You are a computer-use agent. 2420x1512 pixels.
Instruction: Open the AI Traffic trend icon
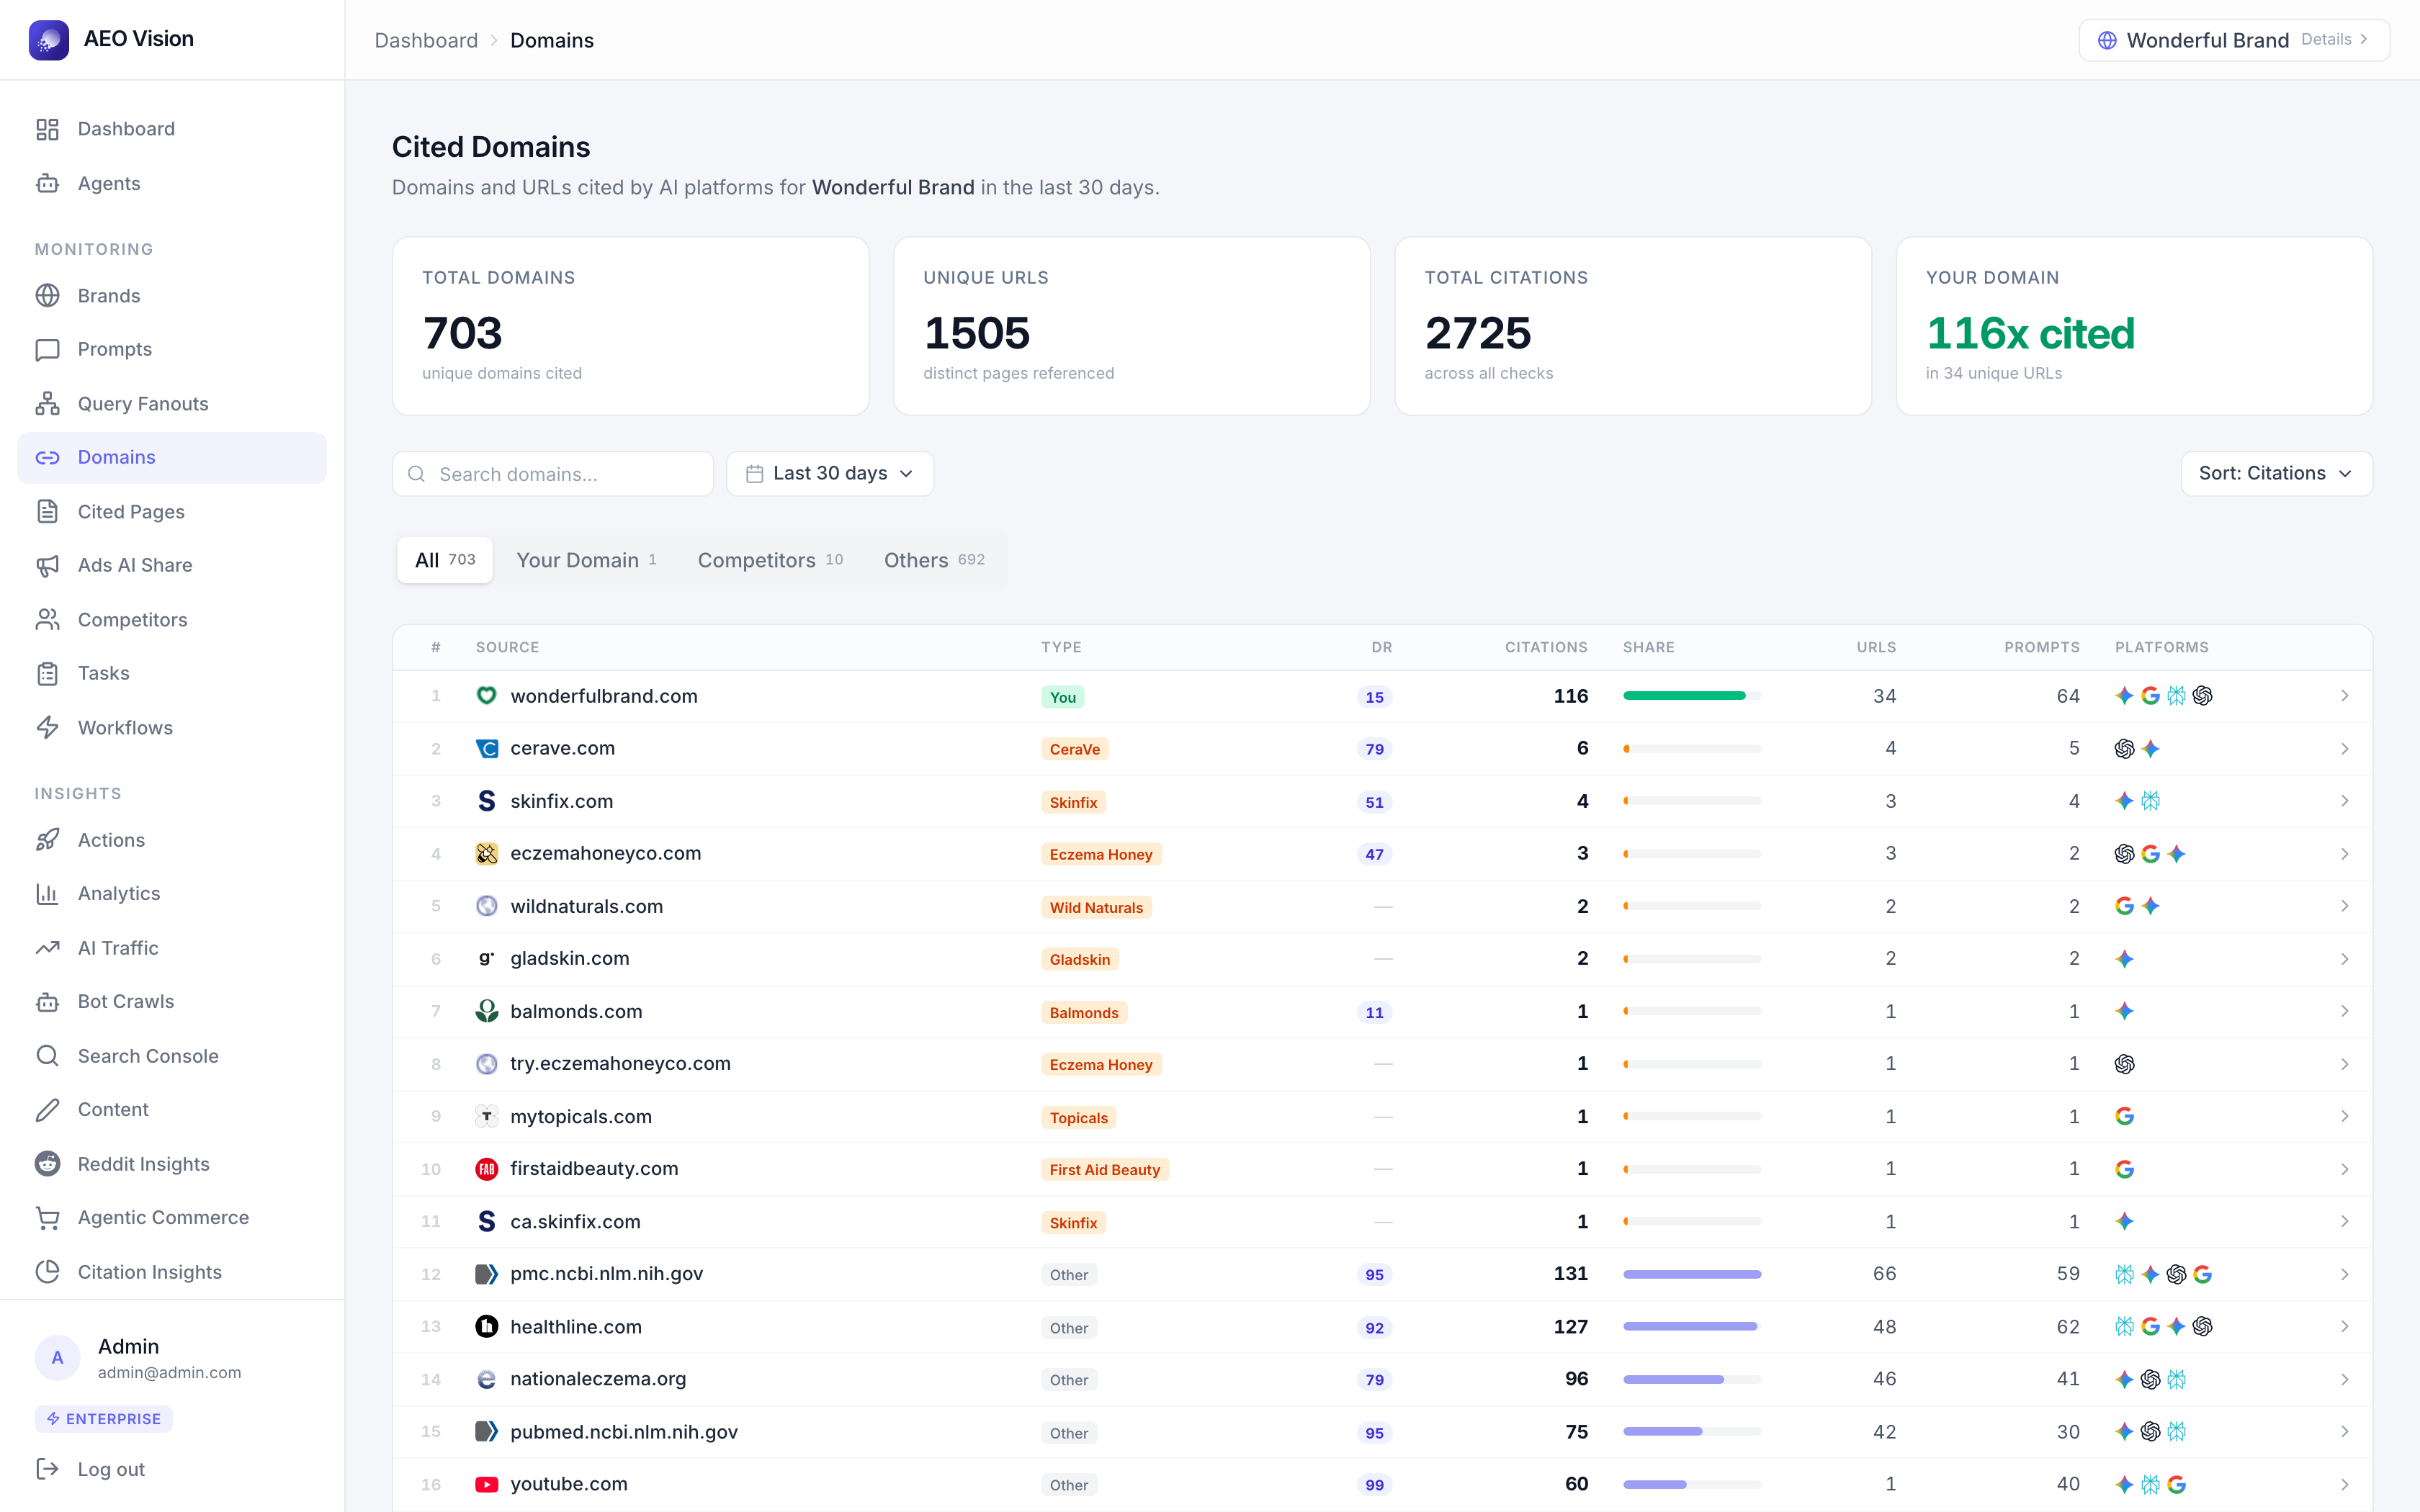tap(47, 948)
